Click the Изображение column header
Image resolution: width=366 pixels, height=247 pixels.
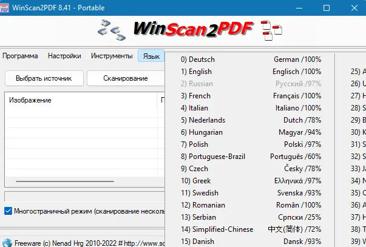pos(81,100)
